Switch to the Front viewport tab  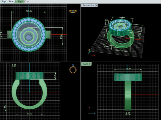[x=11, y=2]
